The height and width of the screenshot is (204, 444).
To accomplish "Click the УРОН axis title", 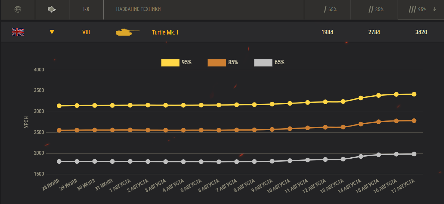I will coord(26,122).
